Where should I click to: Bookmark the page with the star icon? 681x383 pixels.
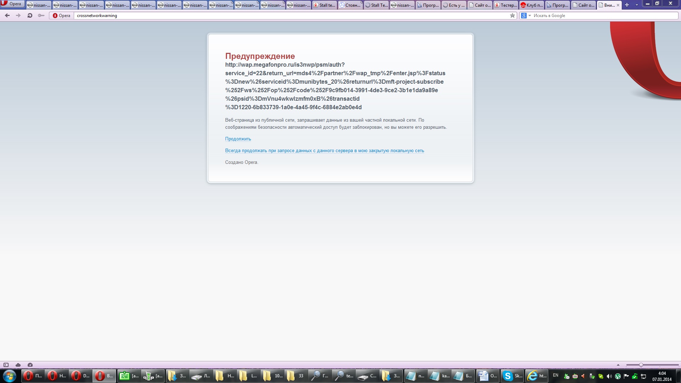pos(513,16)
